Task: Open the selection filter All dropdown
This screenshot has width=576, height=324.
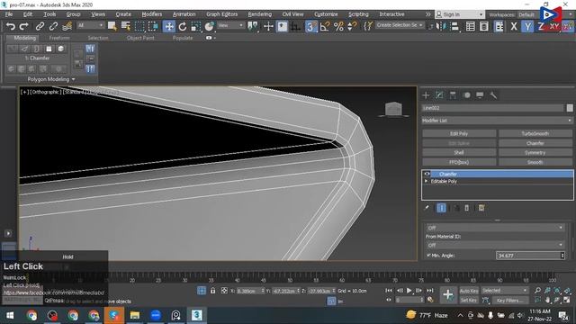Action: tap(90, 25)
